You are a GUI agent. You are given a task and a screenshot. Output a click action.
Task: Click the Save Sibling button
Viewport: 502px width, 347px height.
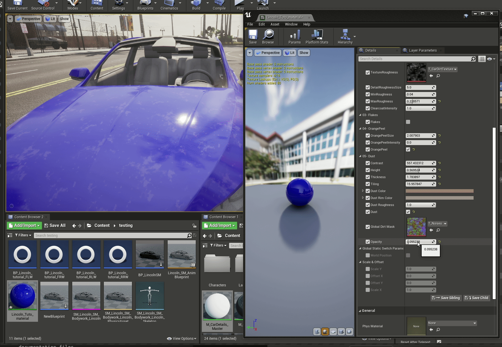(446, 298)
